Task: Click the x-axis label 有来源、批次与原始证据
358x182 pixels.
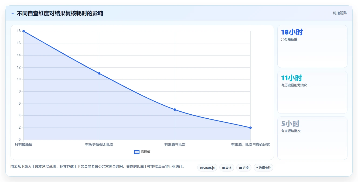Action: tap(250, 145)
